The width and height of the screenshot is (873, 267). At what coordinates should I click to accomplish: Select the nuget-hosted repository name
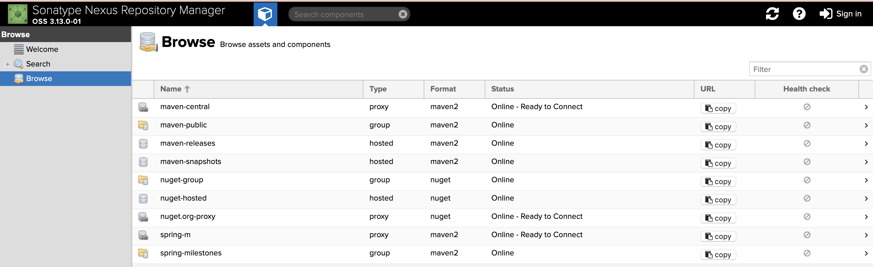point(183,198)
